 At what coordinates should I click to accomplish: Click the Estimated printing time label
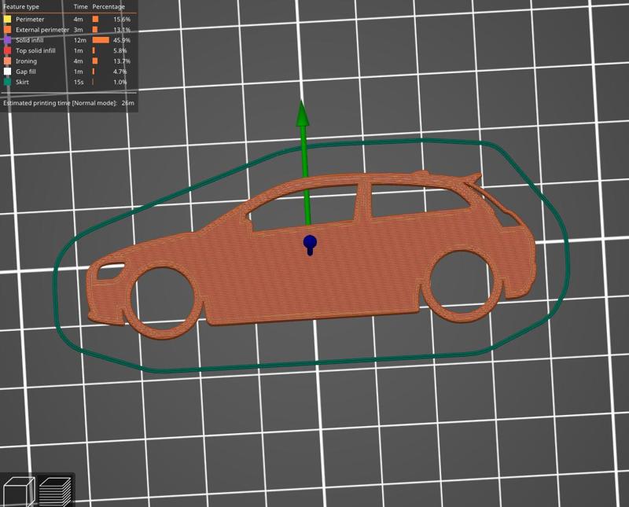tap(61, 103)
